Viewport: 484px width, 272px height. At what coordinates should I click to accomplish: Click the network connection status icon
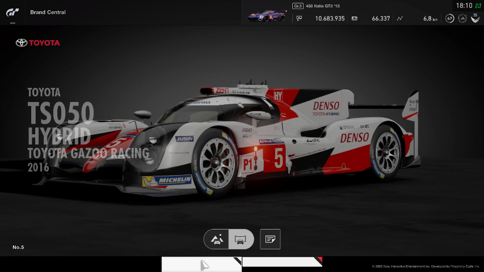click(478, 6)
